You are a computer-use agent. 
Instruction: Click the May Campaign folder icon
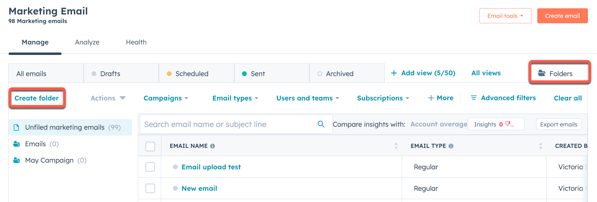(17, 160)
